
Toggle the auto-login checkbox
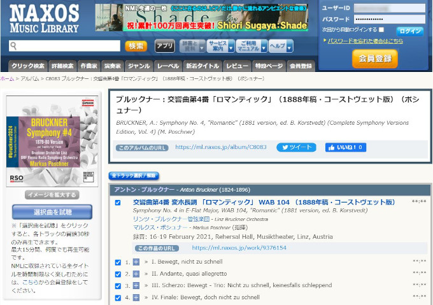click(381, 29)
